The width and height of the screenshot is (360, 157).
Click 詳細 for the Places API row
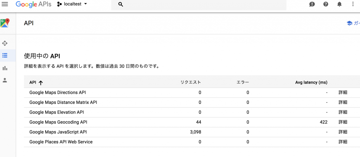[x=343, y=142]
